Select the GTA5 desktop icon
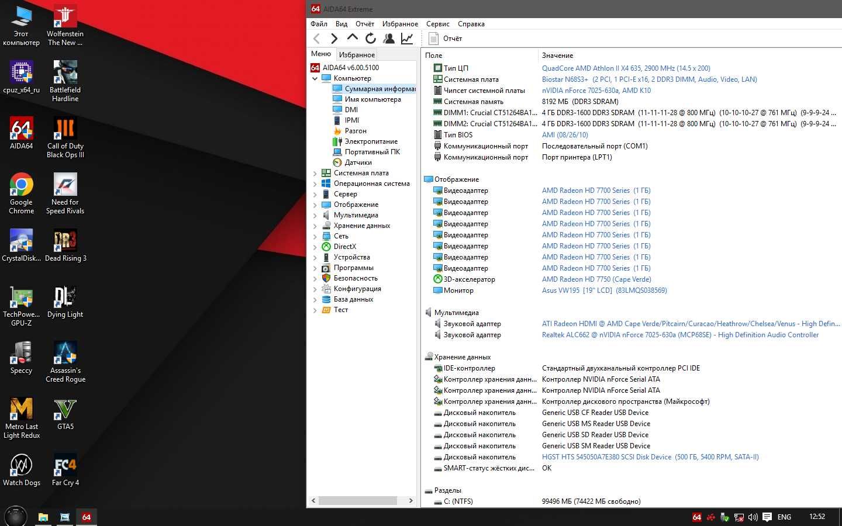 [x=65, y=413]
